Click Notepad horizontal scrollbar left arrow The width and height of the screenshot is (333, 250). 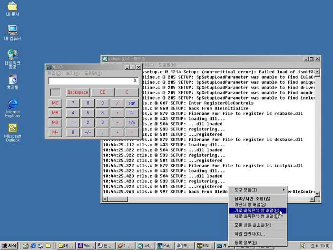pyautogui.click(x=105, y=199)
